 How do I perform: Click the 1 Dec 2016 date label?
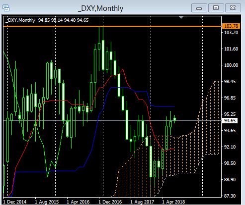110,202
